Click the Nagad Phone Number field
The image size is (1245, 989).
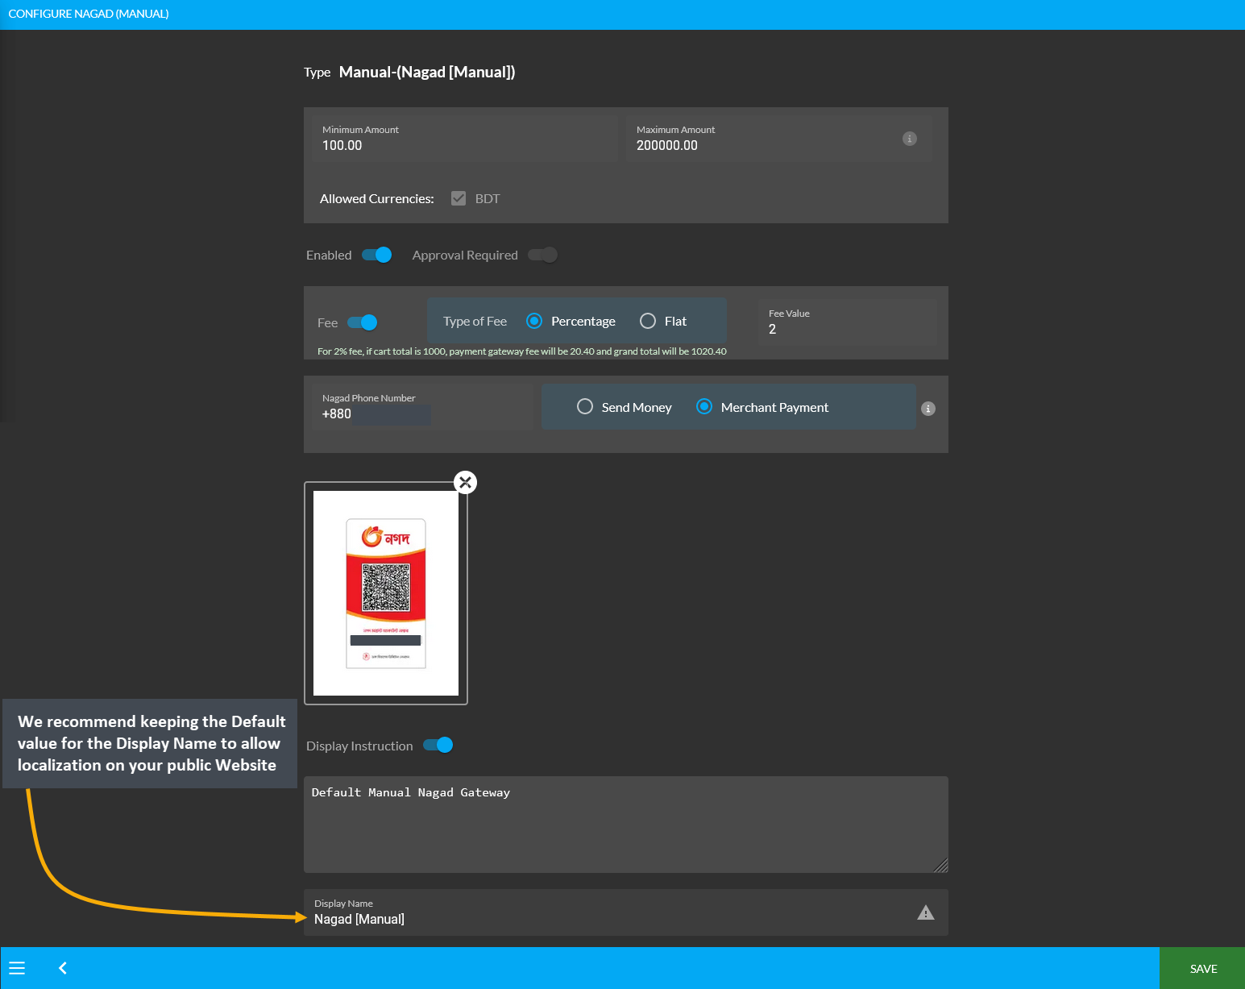coord(422,406)
